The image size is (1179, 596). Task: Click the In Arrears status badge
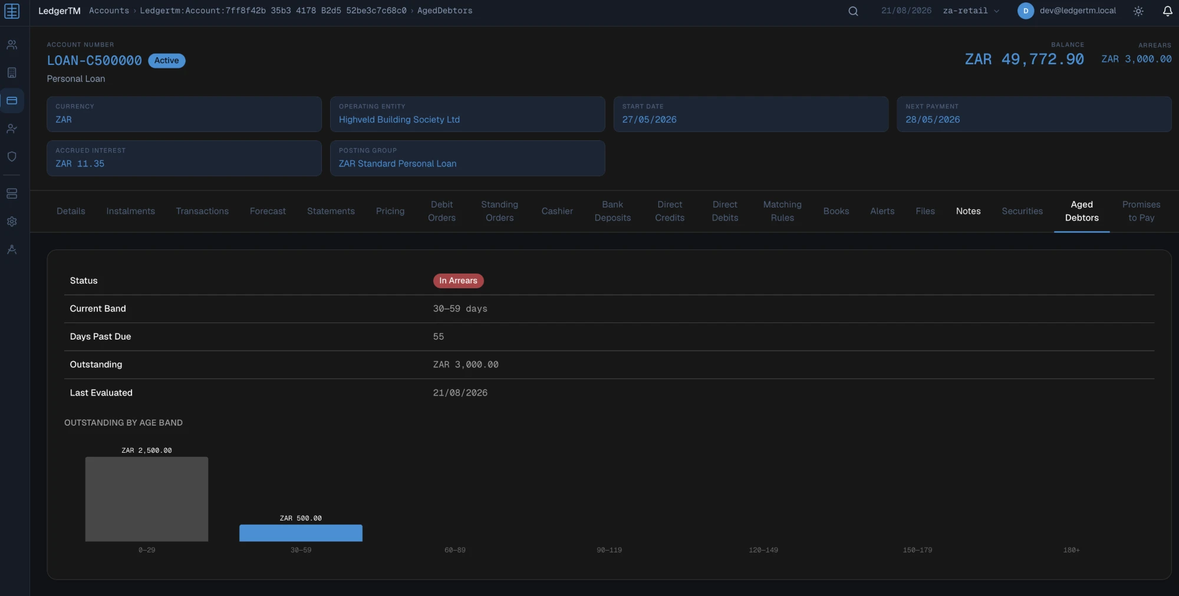pyautogui.click(x=458, y=281)
